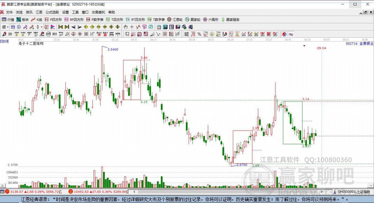Click the last yellow diamond four-arrow icon

[x=117, y=27]
